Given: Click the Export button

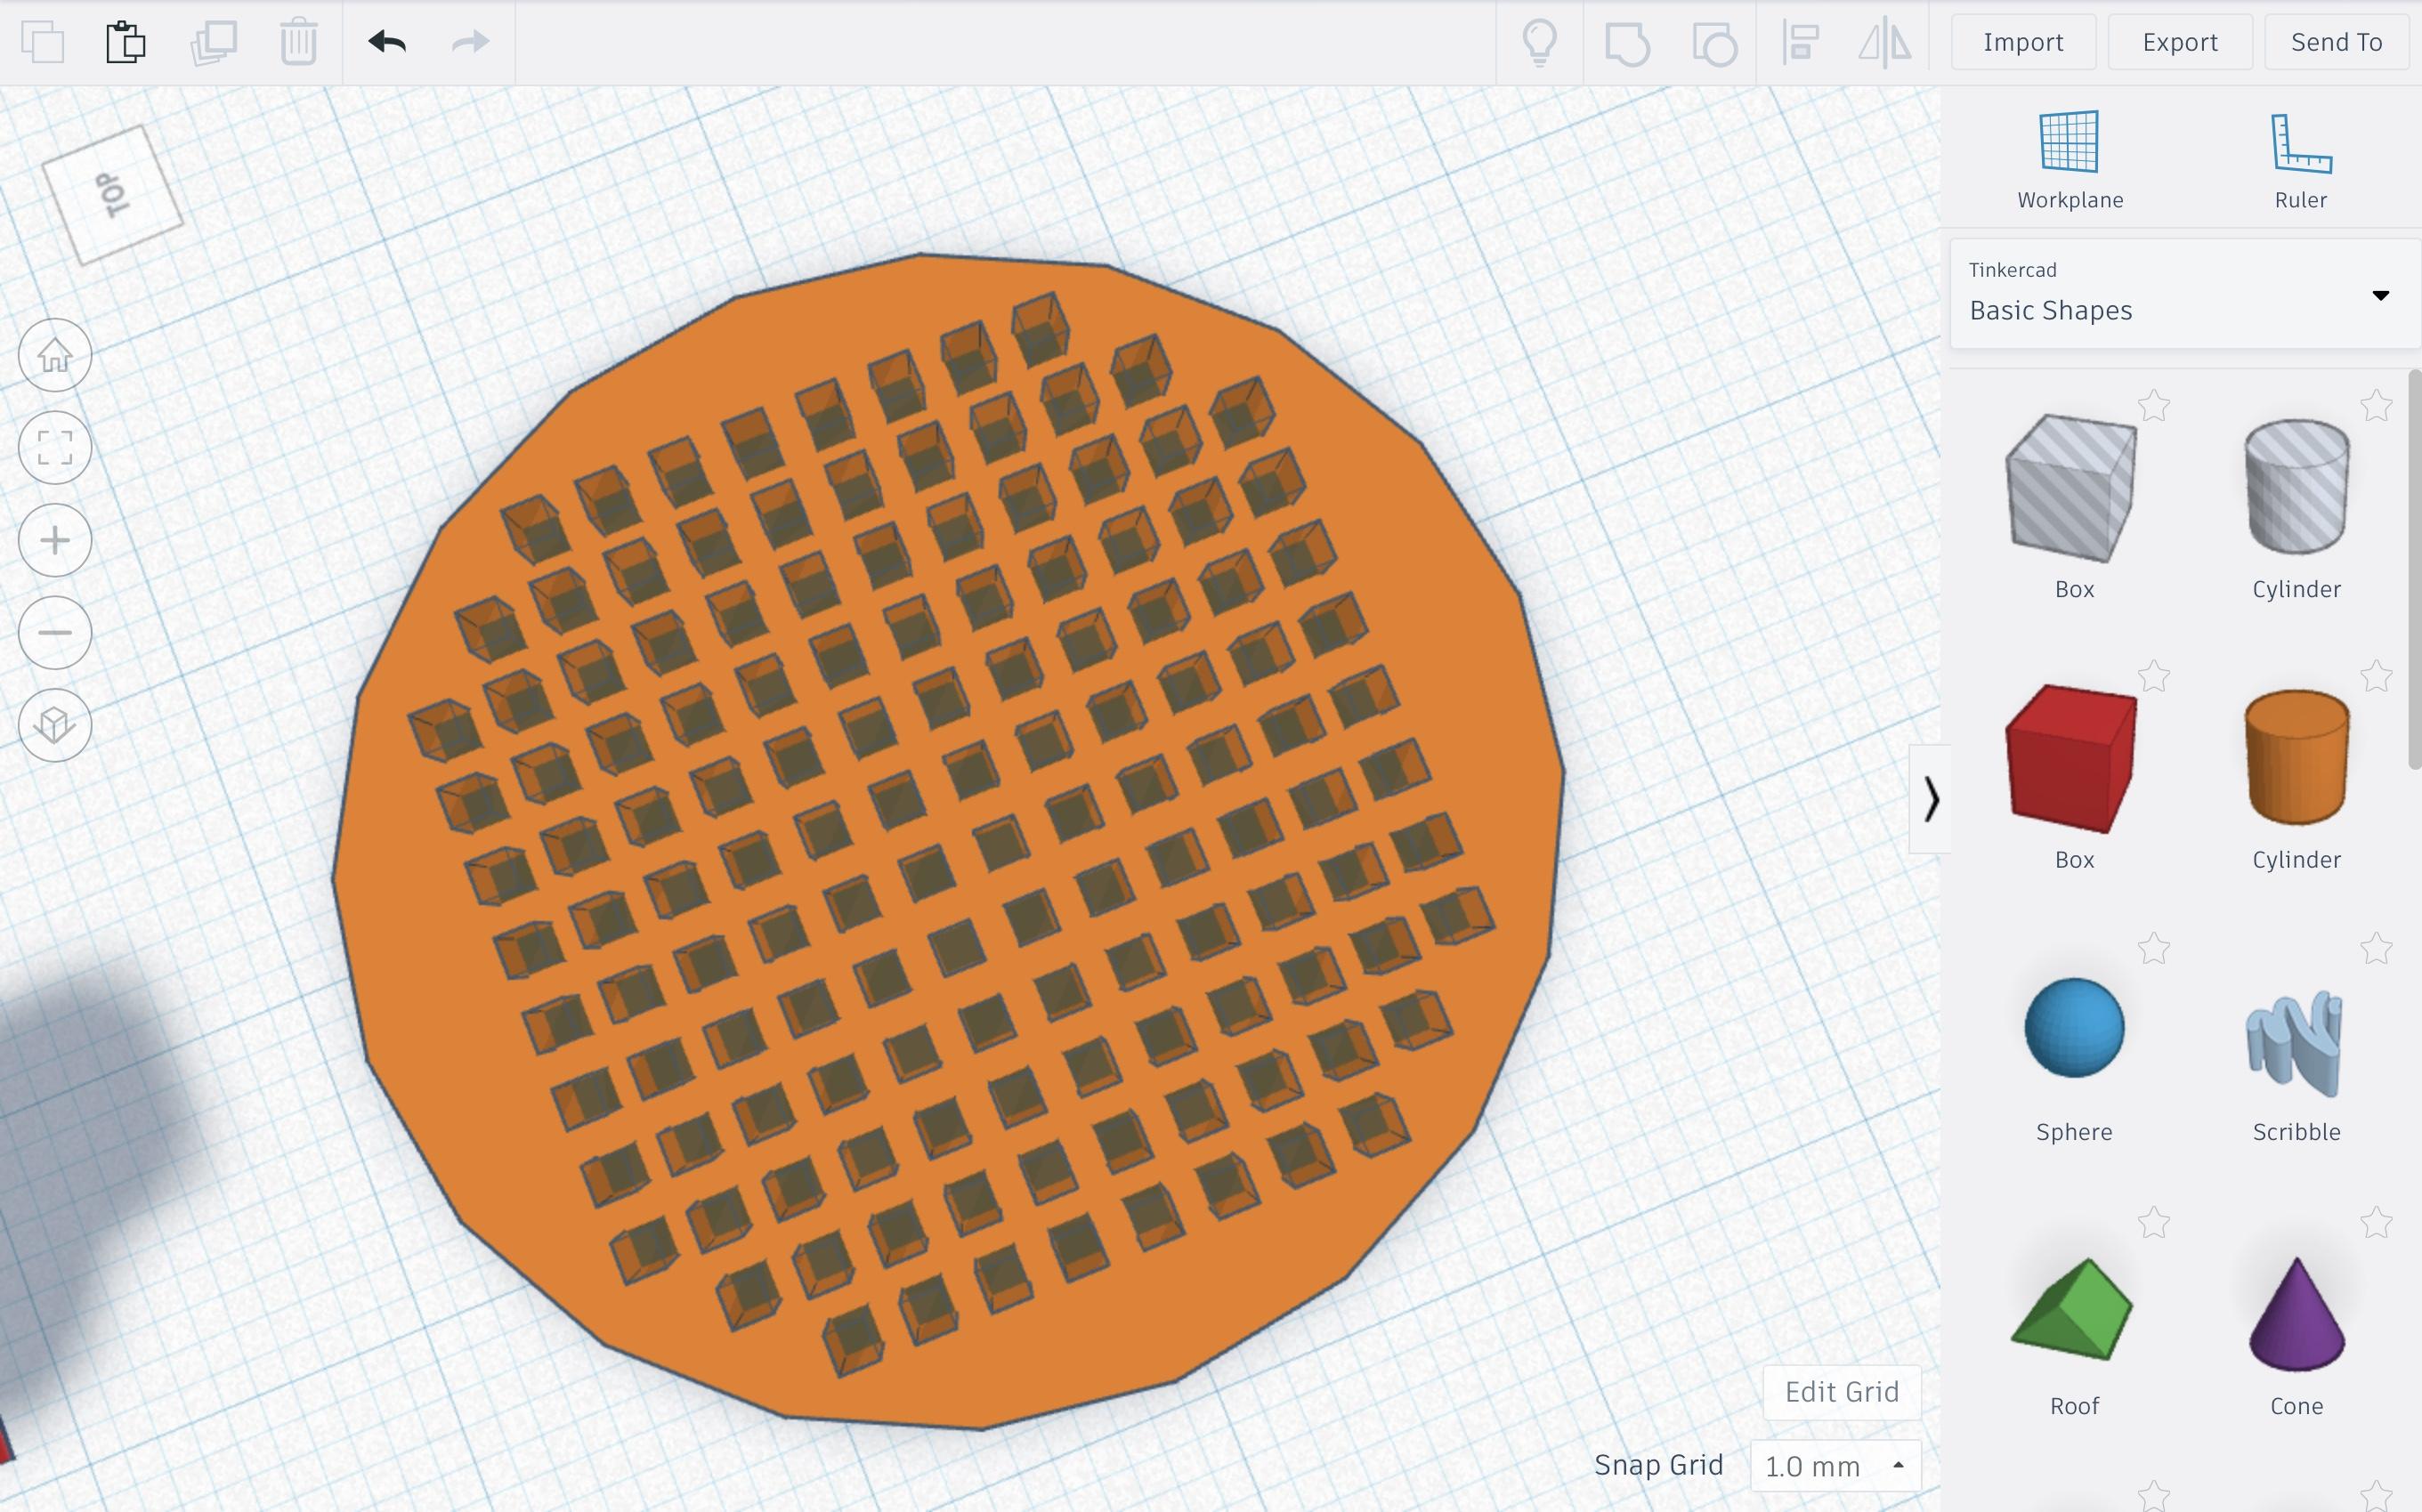Looking at the screenshot, I should [x=2180, y=42].
